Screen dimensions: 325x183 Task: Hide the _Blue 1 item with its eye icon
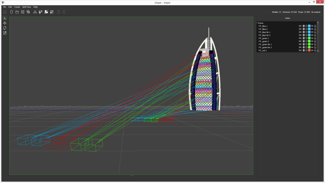pos(312,26)
